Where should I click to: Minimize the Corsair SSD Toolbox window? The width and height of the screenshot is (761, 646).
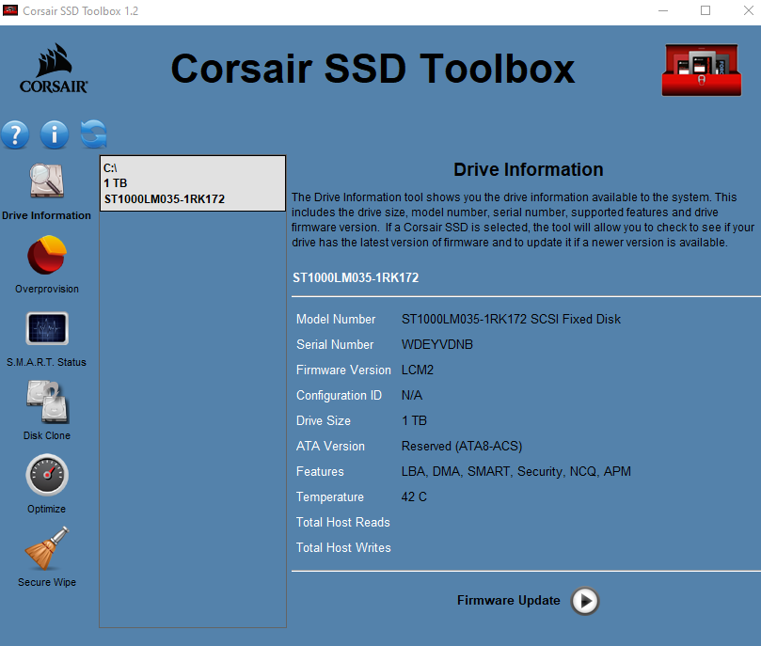[x=662, y=11]
